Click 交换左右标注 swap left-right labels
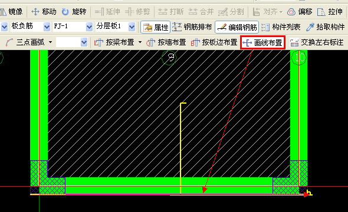Screen dimensions: 348x212 pos(317,42)
